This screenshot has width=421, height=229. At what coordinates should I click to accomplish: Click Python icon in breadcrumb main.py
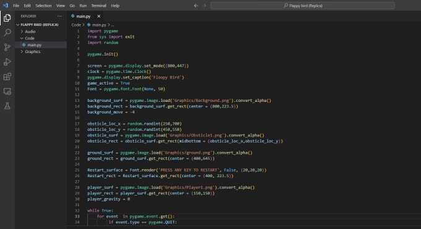click(x=89, y=25)
